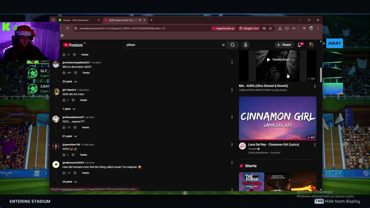The image size is (370, 208).
Task: Open Mix - AURA (Ultra Slowed & Reverb)
Action: (x=263, y=86)
